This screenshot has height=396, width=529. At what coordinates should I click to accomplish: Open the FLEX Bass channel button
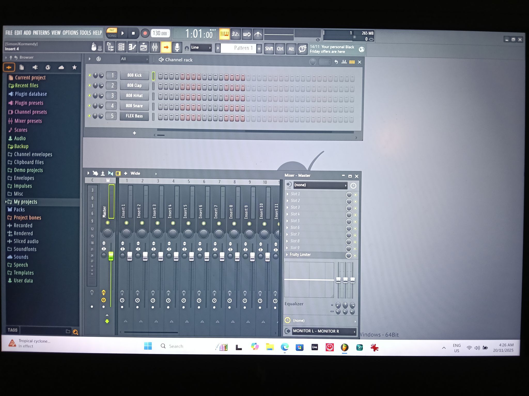point(134,116)
